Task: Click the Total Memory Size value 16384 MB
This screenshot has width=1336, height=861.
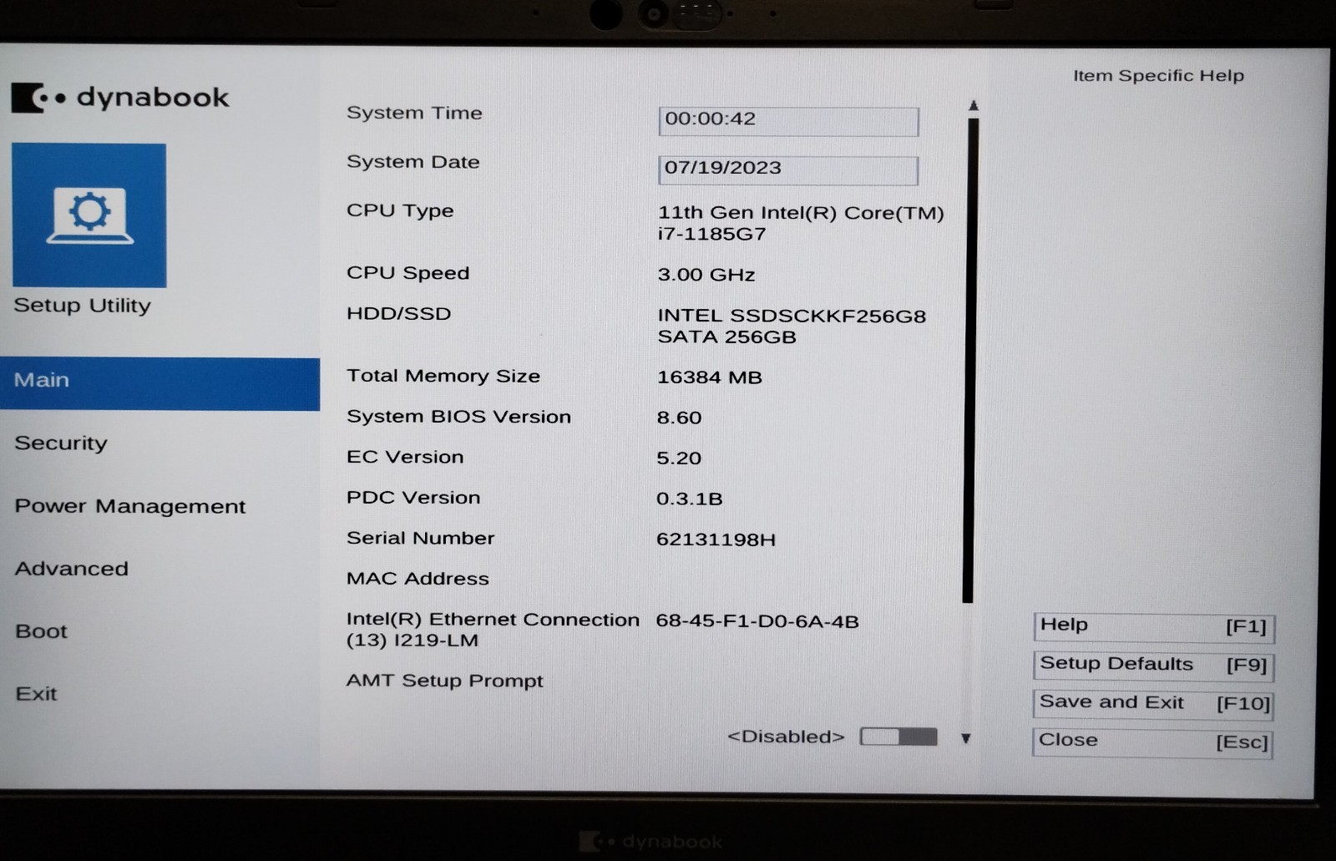Action: click(x=709, y=377)
